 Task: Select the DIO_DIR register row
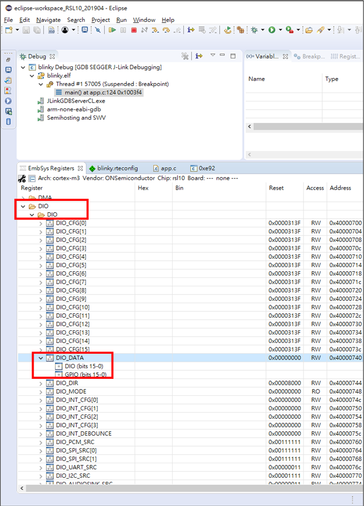pyautogui.click(x=69, y=383)
